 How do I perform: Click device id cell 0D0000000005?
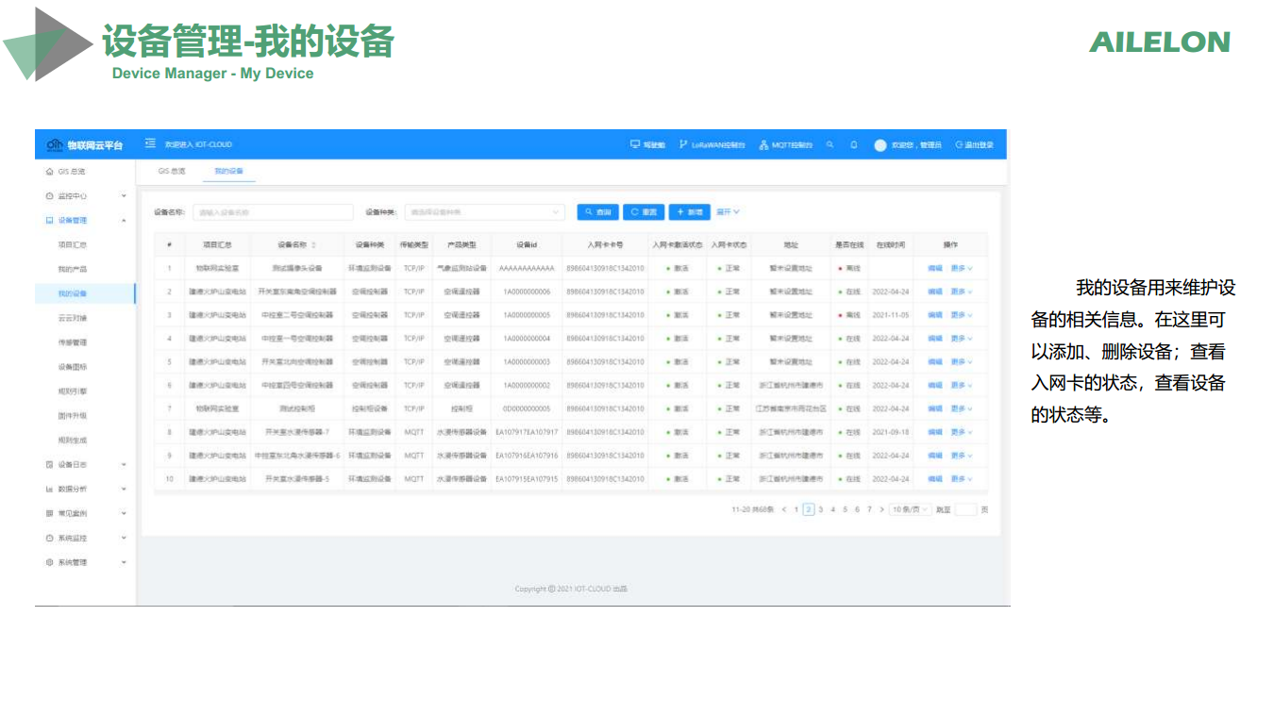[527, 408]
